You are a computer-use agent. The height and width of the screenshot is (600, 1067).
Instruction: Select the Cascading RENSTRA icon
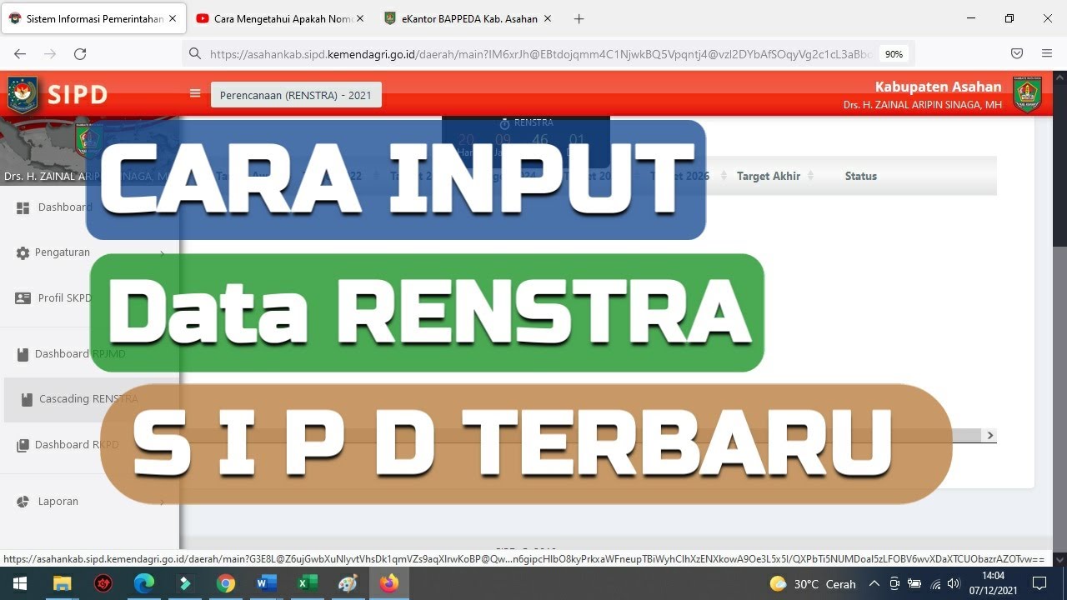(27, 399)
